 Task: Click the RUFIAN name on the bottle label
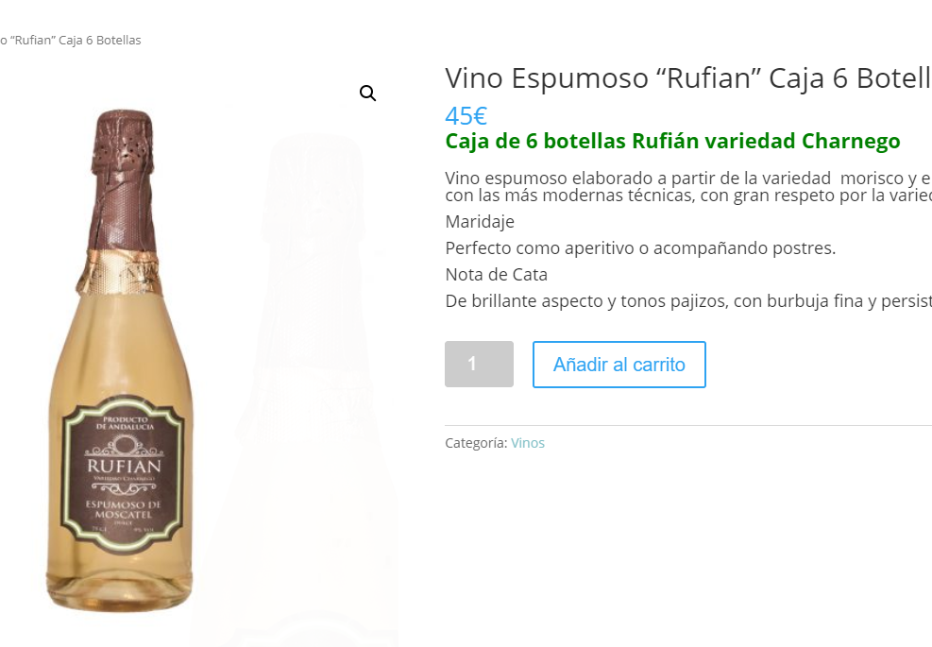tap(125, 467)
